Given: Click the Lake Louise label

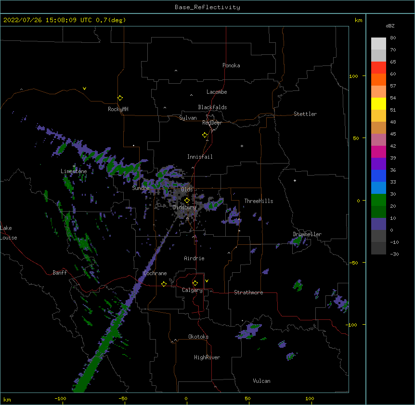Looking at the screenshot, I should [x=9, y=233].
